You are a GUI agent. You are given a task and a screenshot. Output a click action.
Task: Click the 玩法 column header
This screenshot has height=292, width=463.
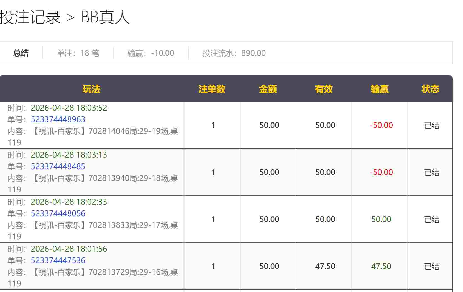[91, 89]
